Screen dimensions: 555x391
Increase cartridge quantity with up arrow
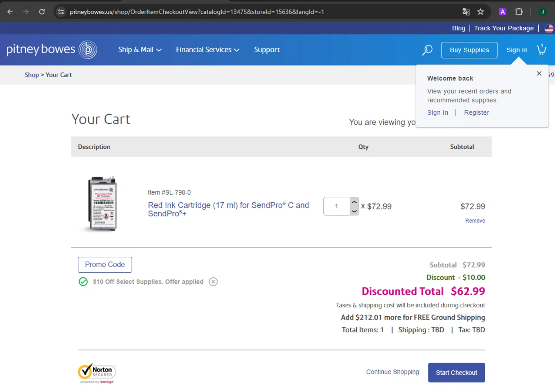tap(354, 202)
